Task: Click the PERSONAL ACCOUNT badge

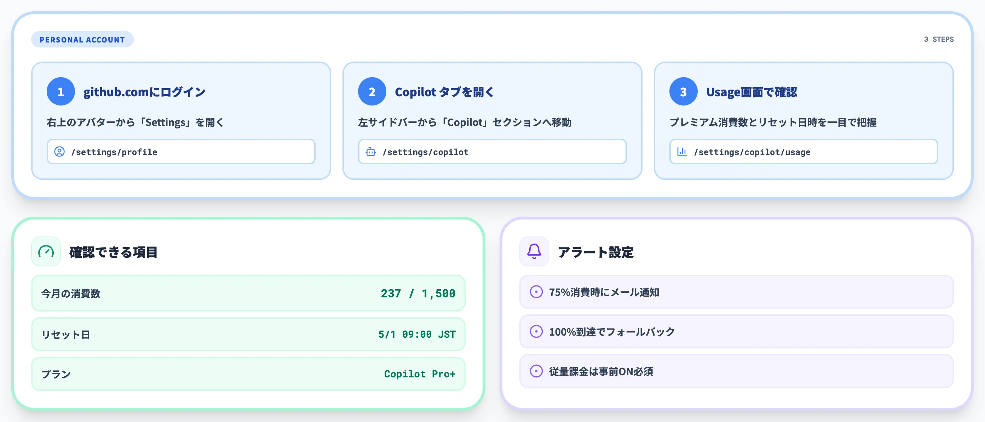Action: tap(82, 39)
